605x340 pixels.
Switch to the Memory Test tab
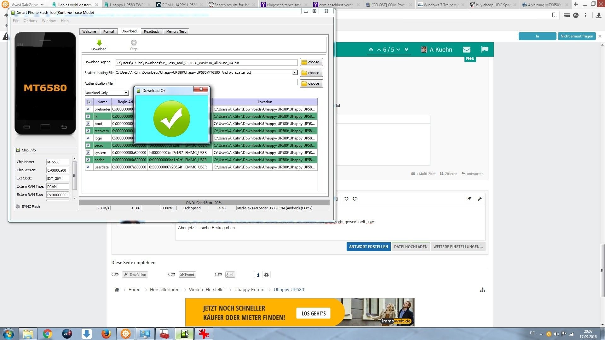pyautogui.click(x=176, y=31)
